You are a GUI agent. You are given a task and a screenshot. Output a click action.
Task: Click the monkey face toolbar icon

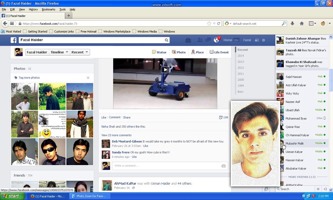[x=323, y=24]
